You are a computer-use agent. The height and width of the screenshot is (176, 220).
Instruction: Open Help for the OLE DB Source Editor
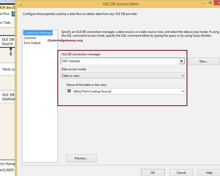pyautogui.click(x=209, y=173)
